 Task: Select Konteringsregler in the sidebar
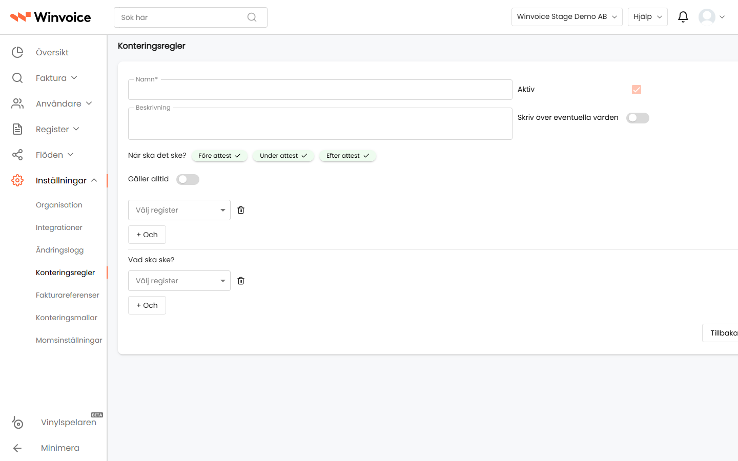pyautogui.click(x=65, y=273)
